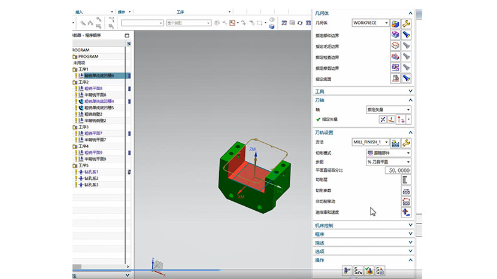
Task: Open cutting parameters dialog (切削参数)
Action: click(x=405, y=191)
